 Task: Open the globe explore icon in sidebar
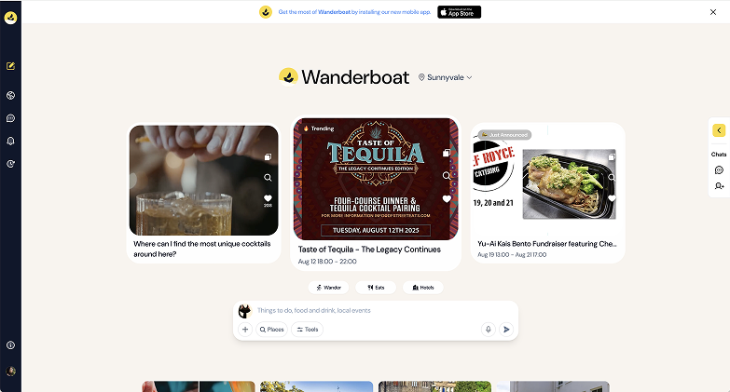pos(10,95)
